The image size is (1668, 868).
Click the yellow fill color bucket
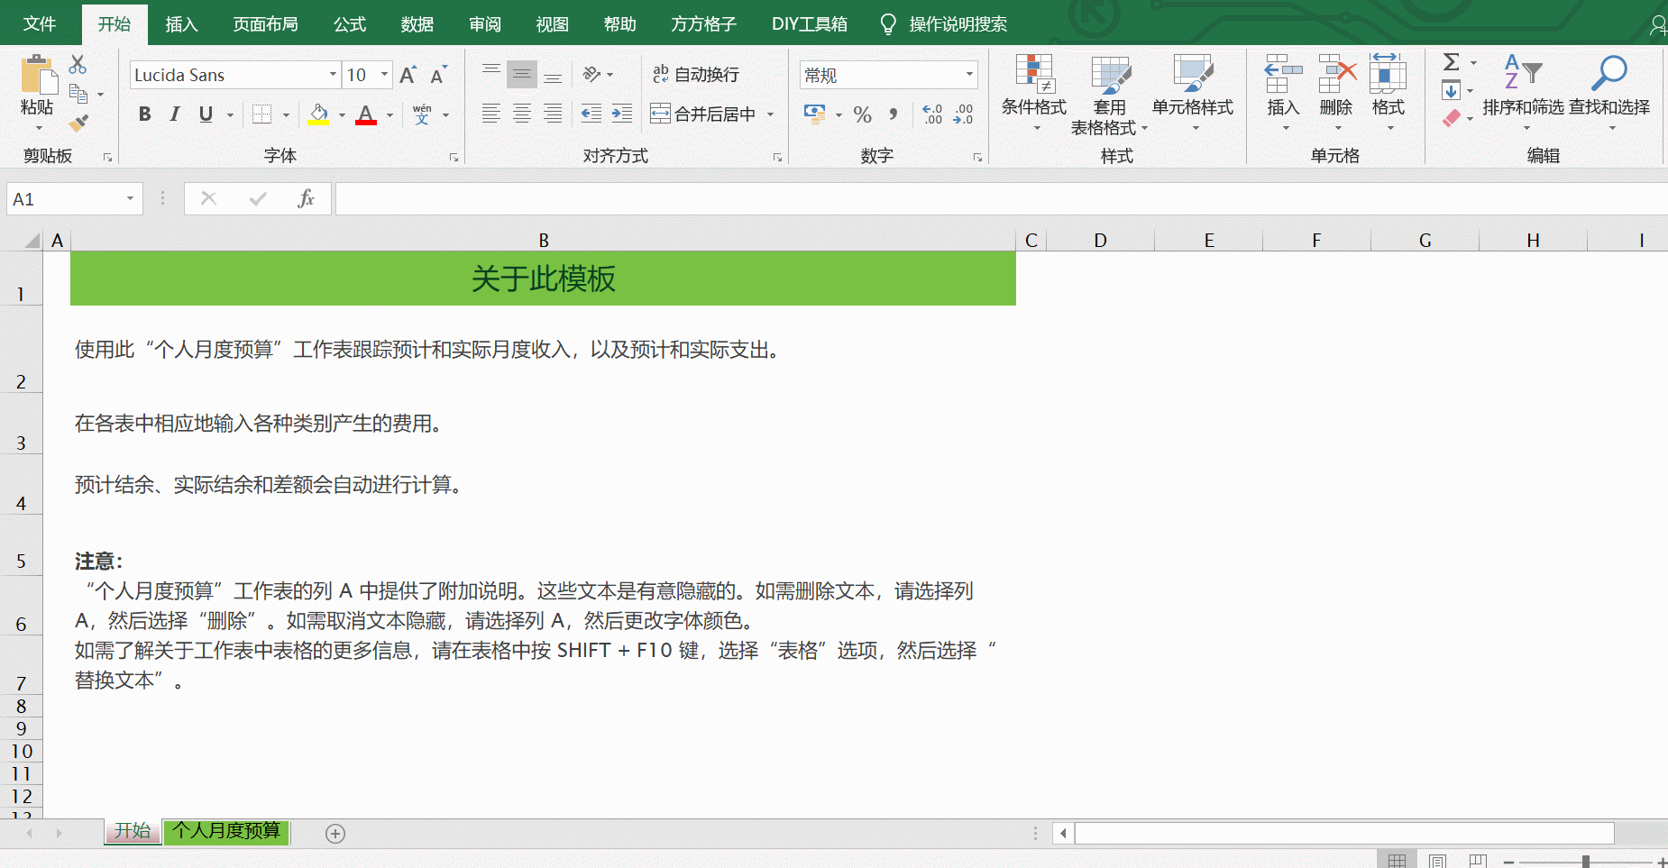tap(318, 114)
